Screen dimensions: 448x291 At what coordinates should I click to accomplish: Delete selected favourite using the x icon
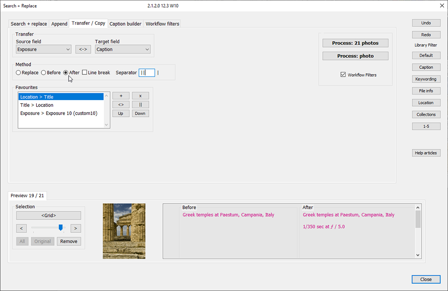[140, 95]
